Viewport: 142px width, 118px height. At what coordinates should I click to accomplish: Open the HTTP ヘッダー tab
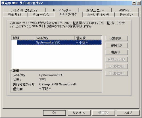(62, 10)
